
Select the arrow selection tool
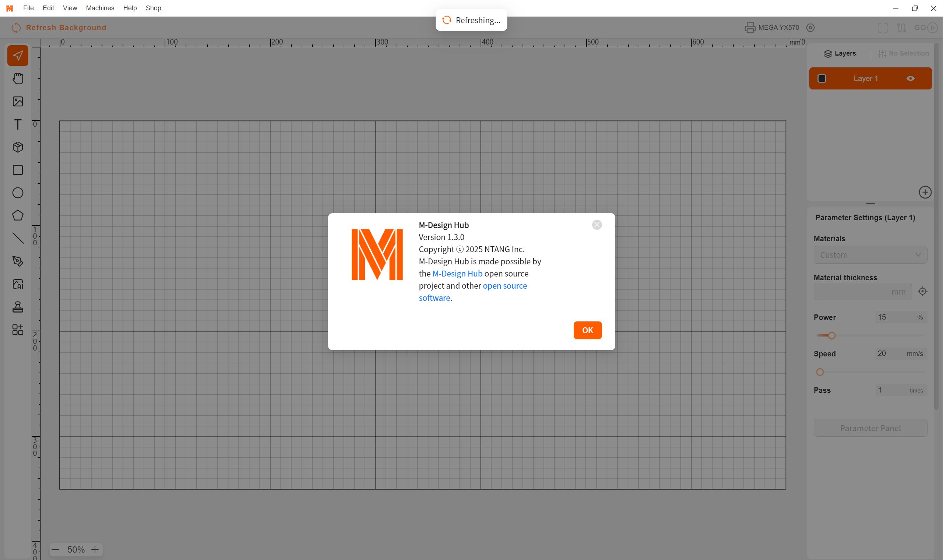click(x=18, y=56)
